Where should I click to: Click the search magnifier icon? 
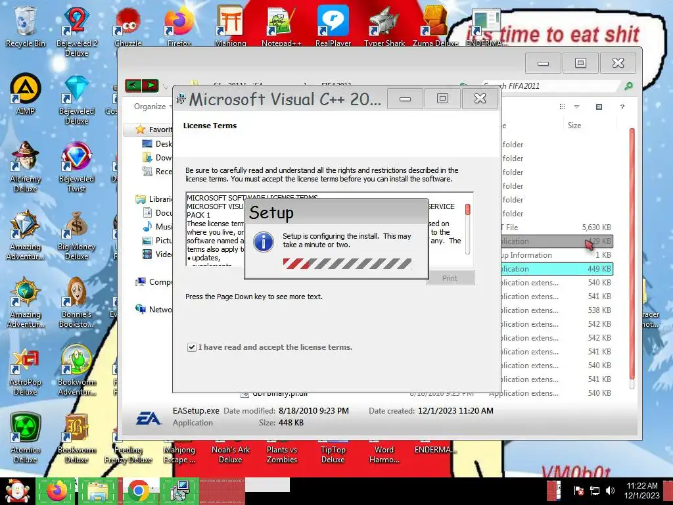(628, 86)
